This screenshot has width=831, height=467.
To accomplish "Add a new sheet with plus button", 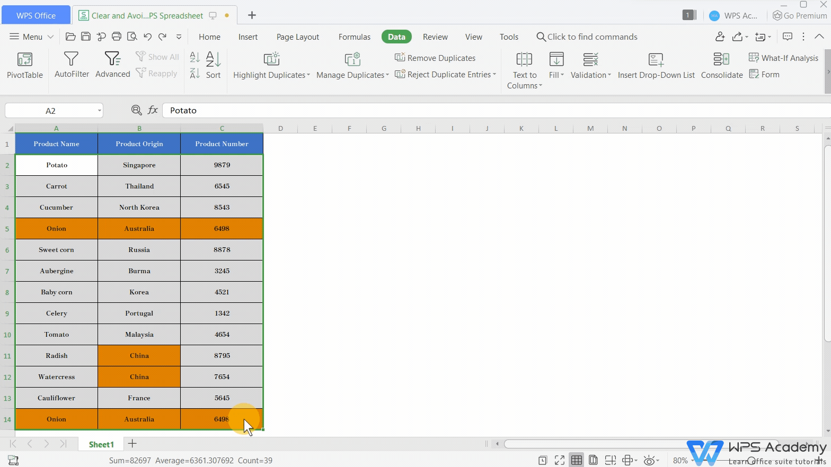I will coord(132,444).
